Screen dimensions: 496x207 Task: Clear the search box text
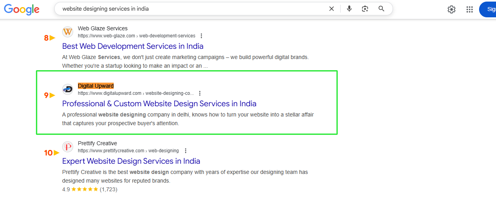click(332, 9)
